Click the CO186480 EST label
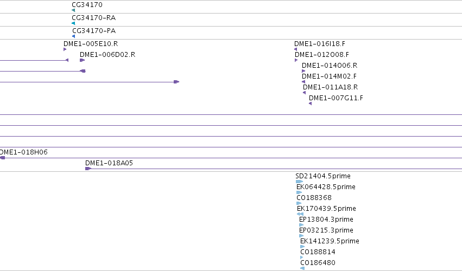Viewport: 462px width, 271px height. click(x=318, y=263)
